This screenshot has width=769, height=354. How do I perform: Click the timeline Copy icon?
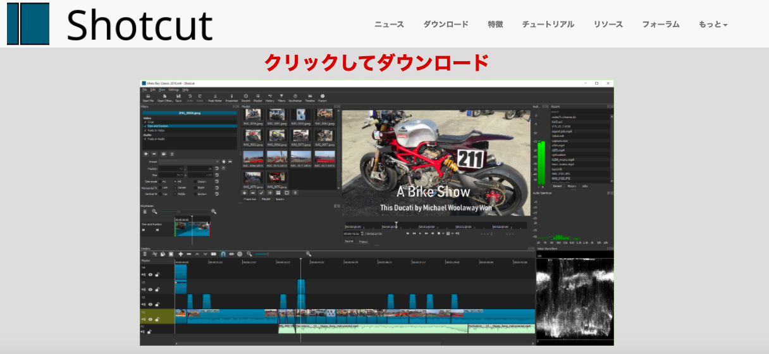point(163,254)
